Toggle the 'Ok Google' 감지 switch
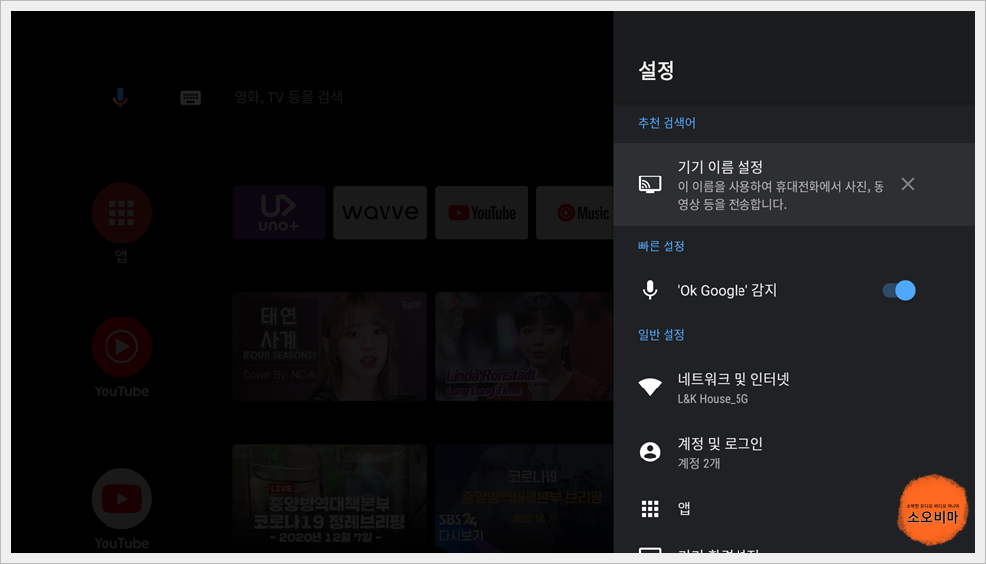Image resolution: width=986 pixels, height=564 pixels. (x=899, y=290)
